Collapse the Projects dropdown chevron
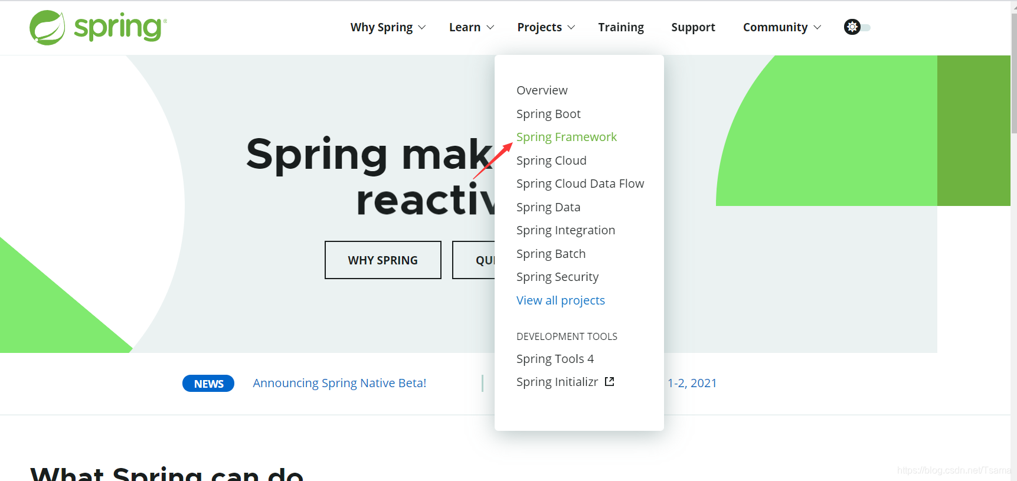1017x481 pixels. point(571,28)
